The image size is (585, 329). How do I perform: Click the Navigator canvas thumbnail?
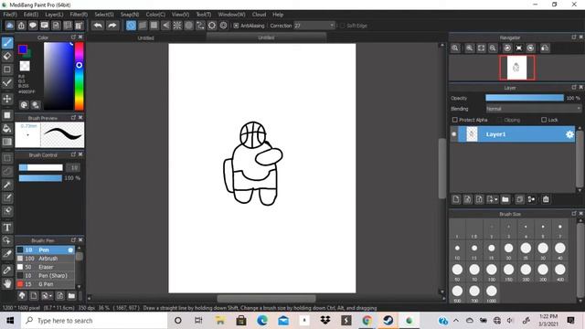click(516, 68)
